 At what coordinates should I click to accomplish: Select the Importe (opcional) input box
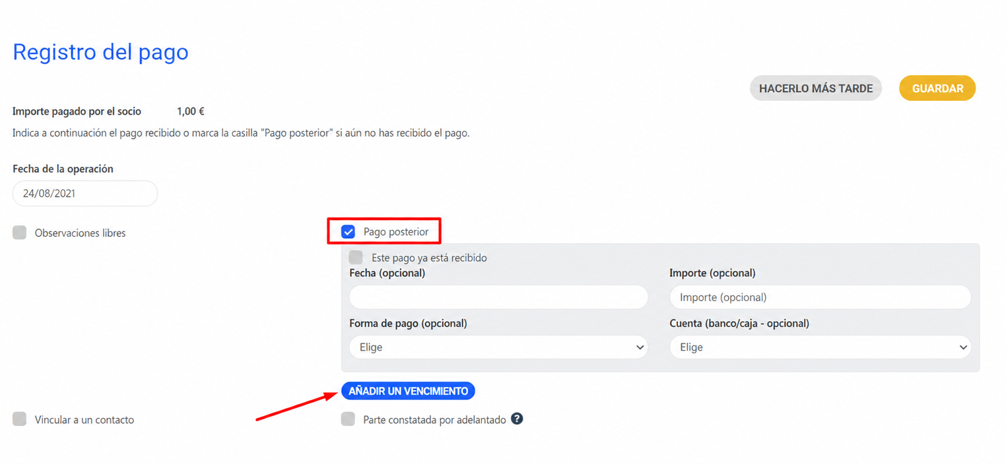(820, 297)
